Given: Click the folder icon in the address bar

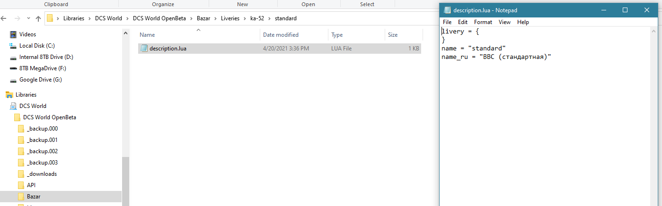Looking at the screenshot, I should 50,18.
